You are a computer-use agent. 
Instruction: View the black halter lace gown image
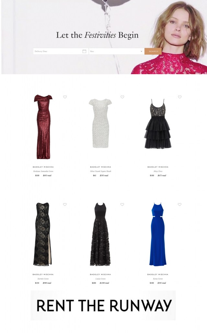pyautogui.click(x=100, y=234)
